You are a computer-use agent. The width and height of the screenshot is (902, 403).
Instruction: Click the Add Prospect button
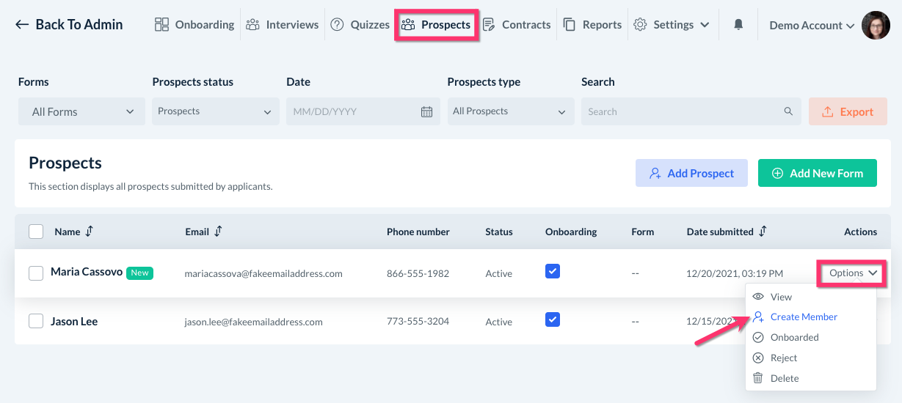(691, 174)
